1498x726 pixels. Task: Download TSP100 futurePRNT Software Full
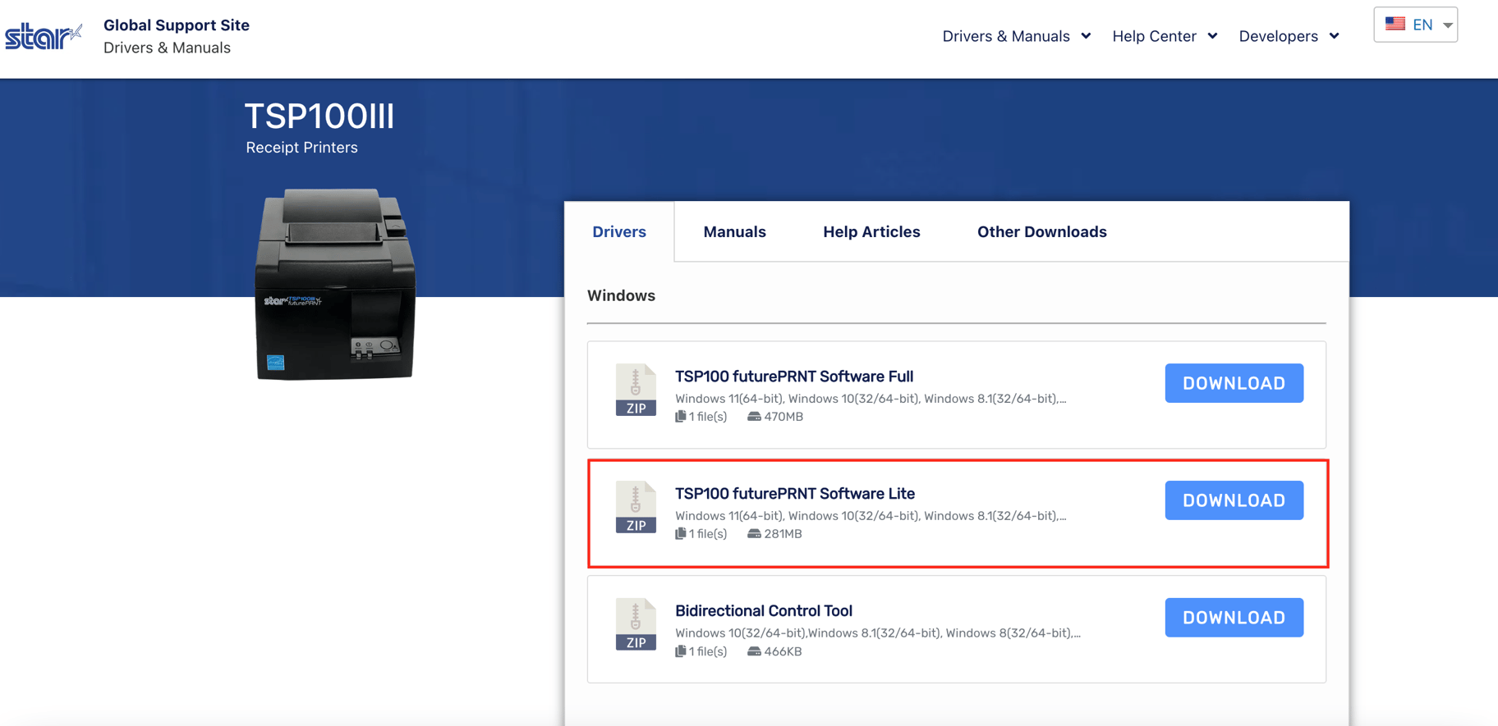pyautogui.click(x=1234, y=383)
